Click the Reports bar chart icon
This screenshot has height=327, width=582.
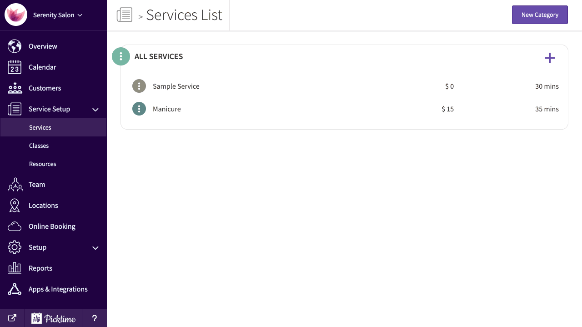point(15,268)
